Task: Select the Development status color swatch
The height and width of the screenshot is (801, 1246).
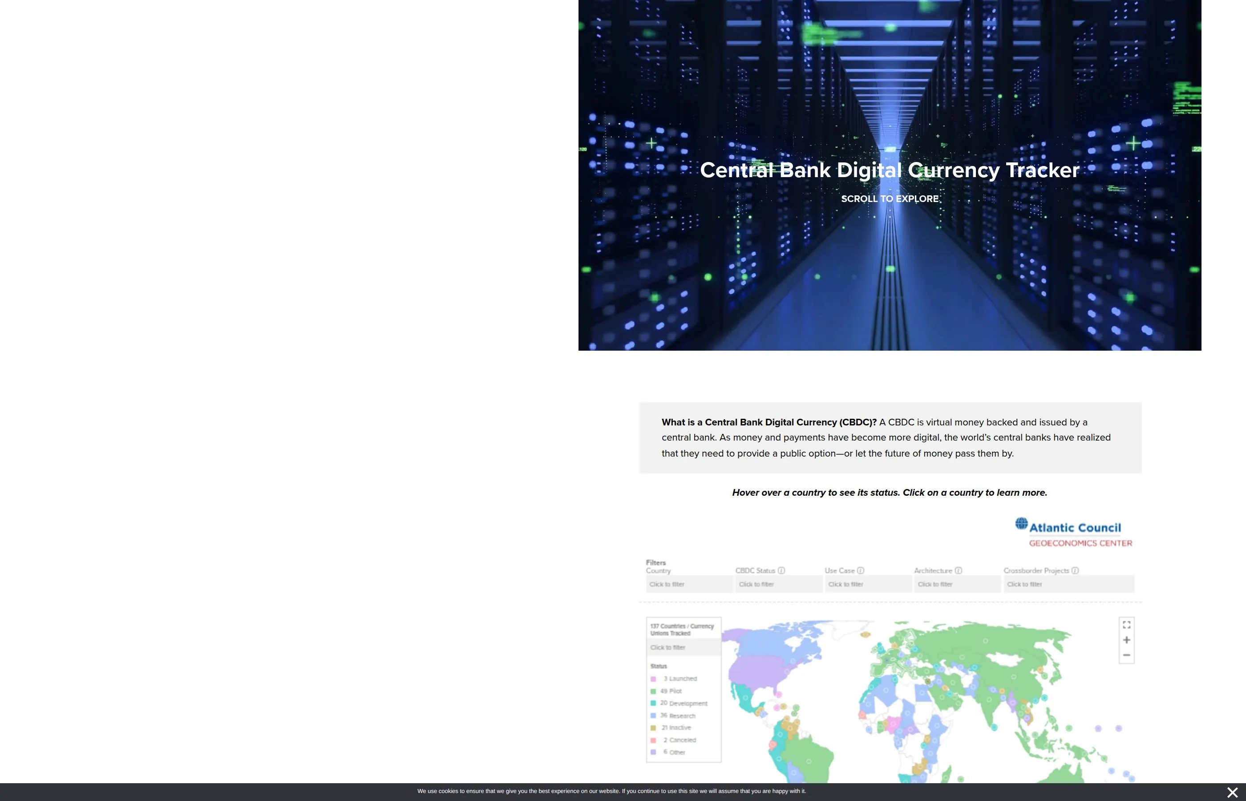Action: 653,703
